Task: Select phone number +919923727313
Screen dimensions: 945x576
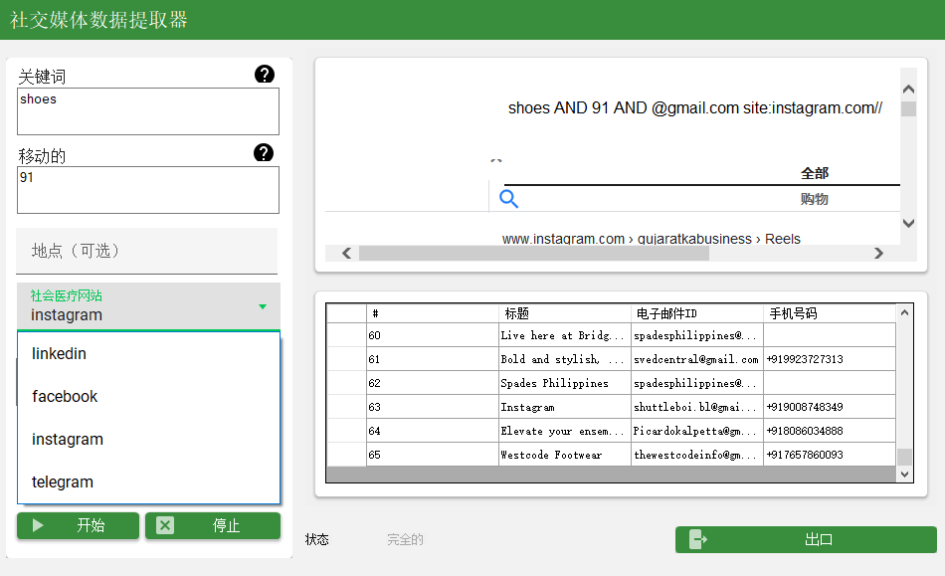Action: [x=830, y=359]
